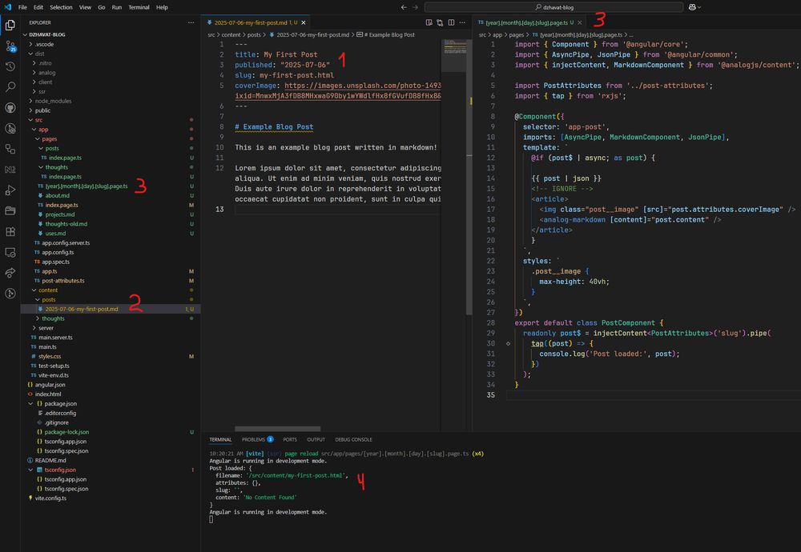Open the Extensions view in activity bar
The image size is (801, 552).
[x=10, y=232]
